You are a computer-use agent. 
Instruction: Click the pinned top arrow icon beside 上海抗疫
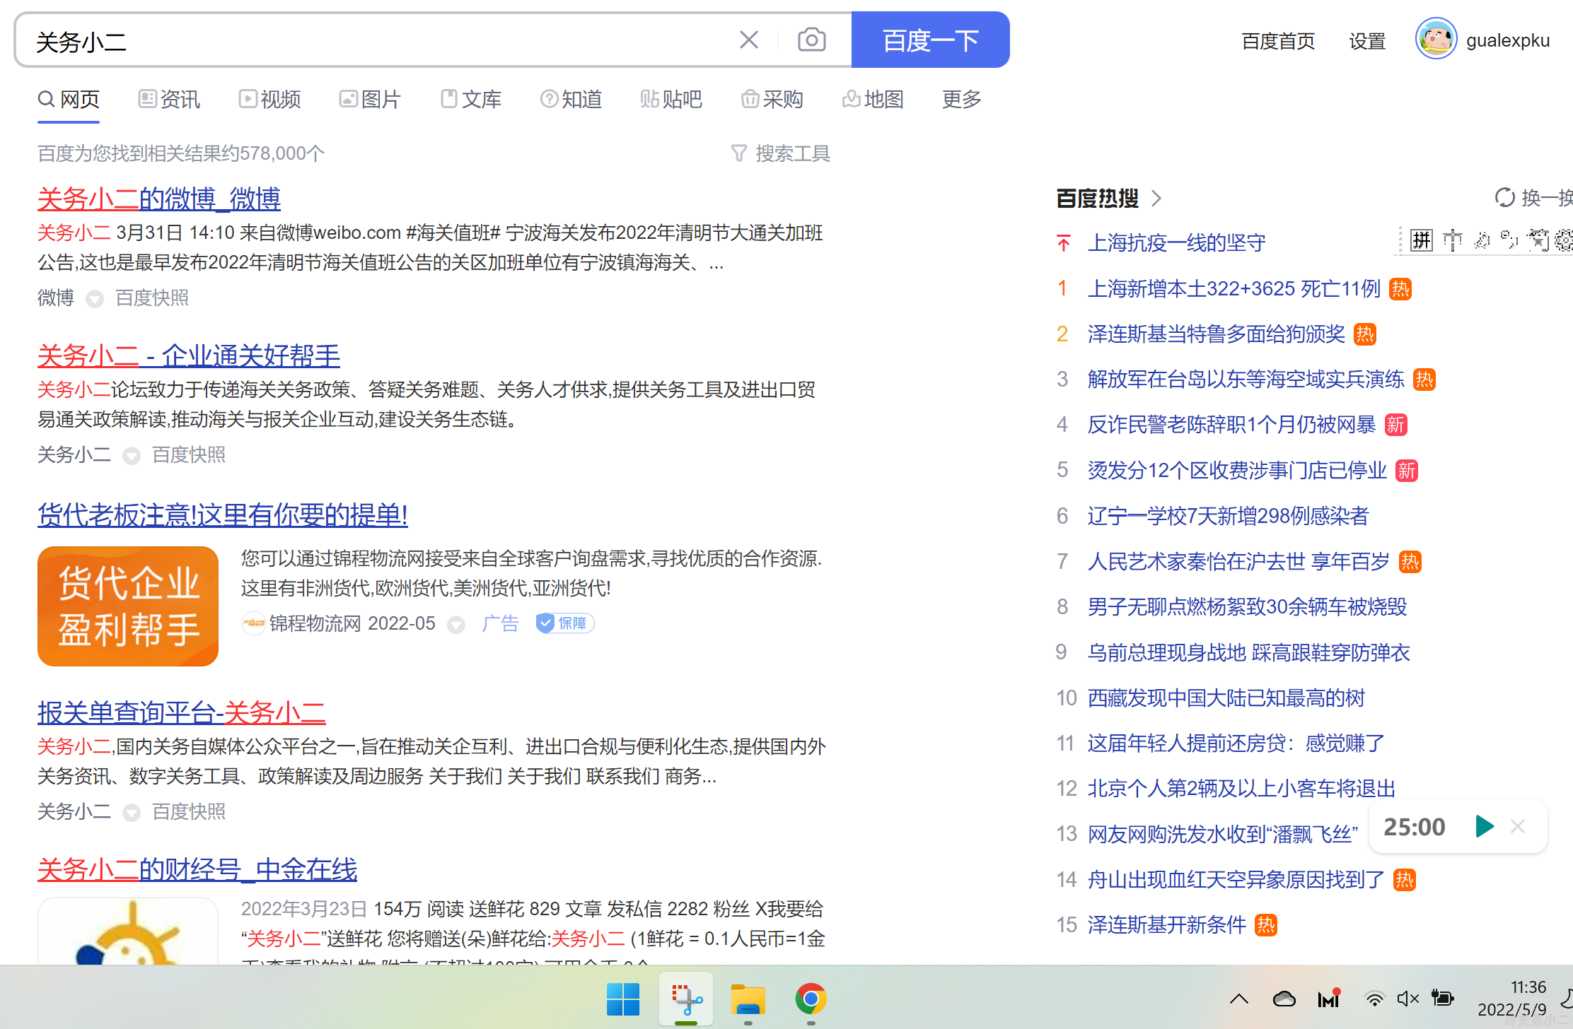point(1063,243)
